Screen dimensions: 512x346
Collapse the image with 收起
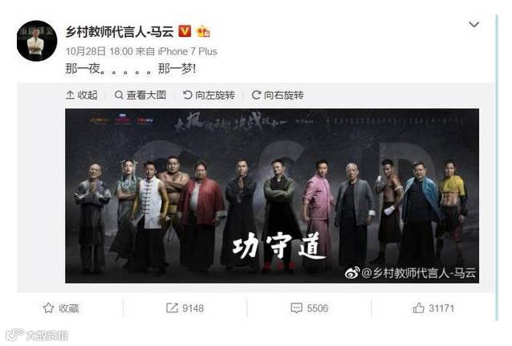(x=82, y=95)
